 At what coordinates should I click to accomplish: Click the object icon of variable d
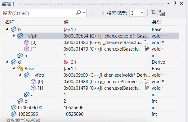tap(14, 62)
